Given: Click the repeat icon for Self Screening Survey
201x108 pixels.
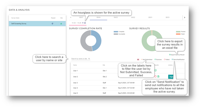Looking at the screenshot, I should [52, 24].
